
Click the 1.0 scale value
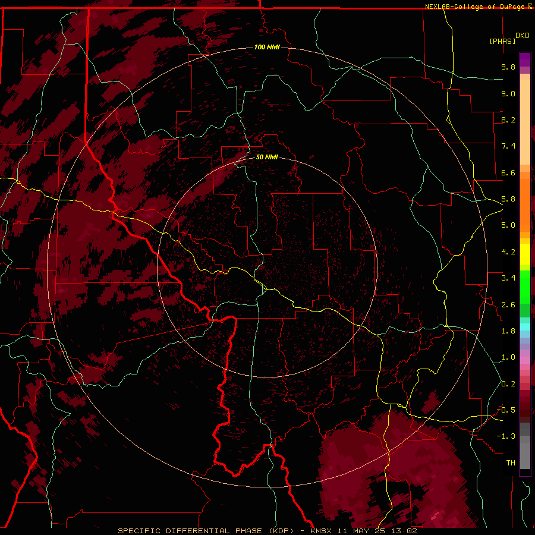tap(508, 357)
